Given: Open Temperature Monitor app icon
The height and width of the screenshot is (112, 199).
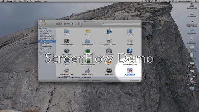Looking at the screenshot, I should pyautogui.click(x=109, y=41).
